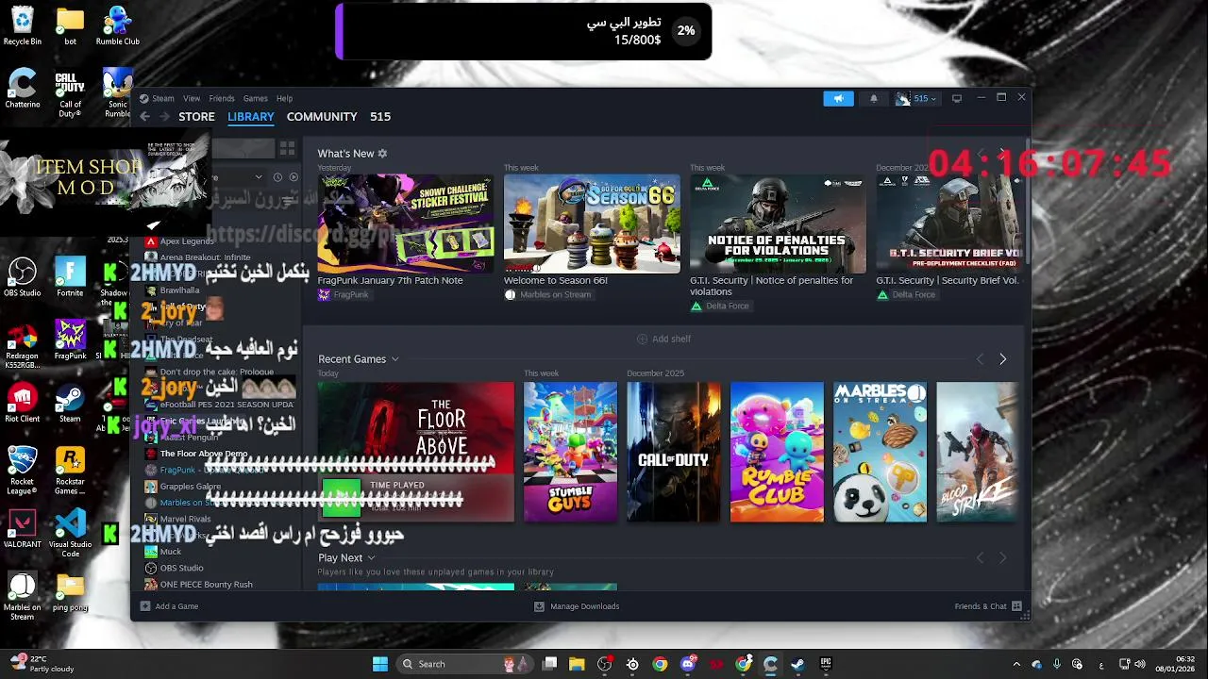Screen dimensions: 1208x679
Task: Open the Games menu
Action: (256, 98)
